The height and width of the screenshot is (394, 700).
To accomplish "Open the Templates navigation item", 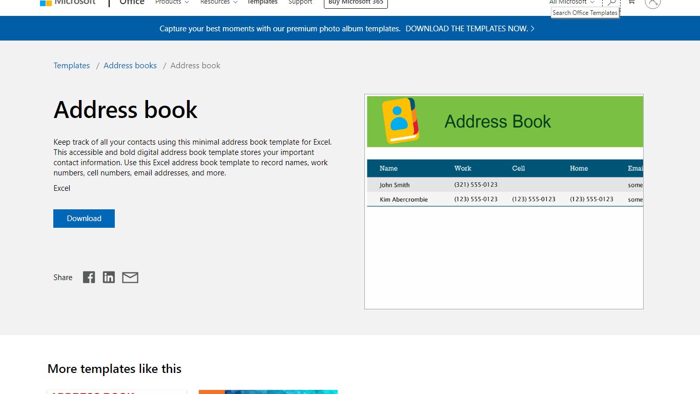I will tap(262, 2).
